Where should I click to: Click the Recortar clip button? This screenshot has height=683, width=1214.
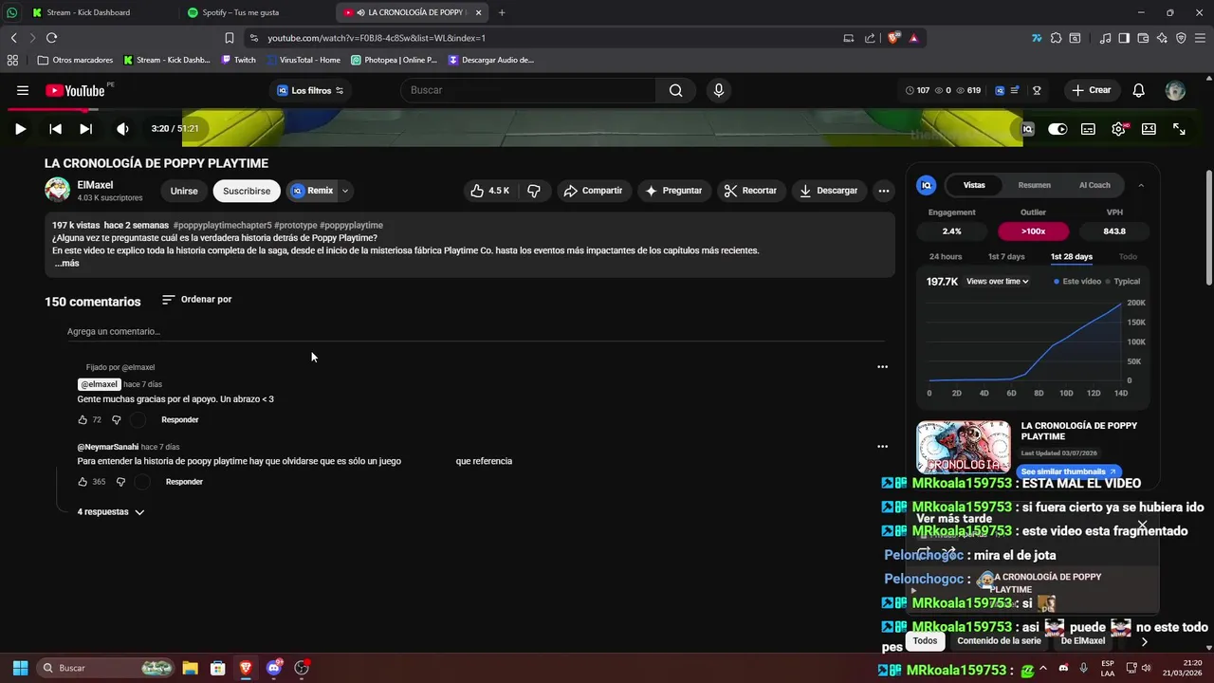750,191
